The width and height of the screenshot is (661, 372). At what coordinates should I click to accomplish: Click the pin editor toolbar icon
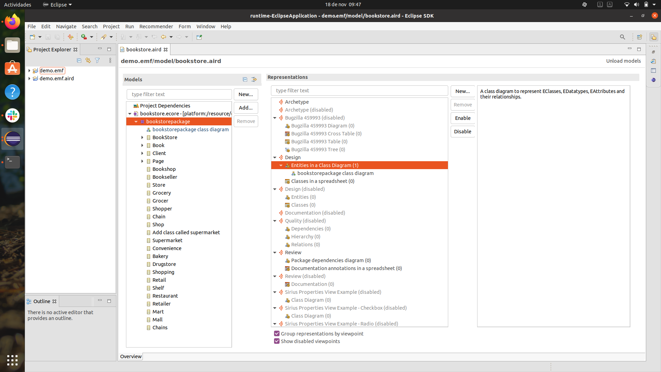pyautogui.click(x=199, y=37)
